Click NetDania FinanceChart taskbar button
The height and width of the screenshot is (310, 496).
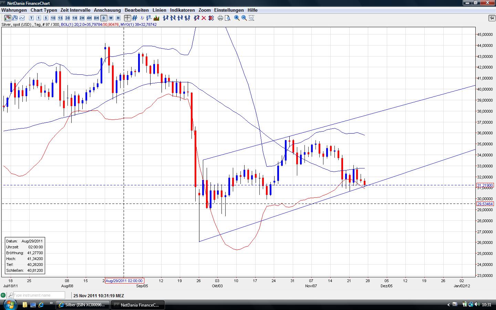coord(138,305)
